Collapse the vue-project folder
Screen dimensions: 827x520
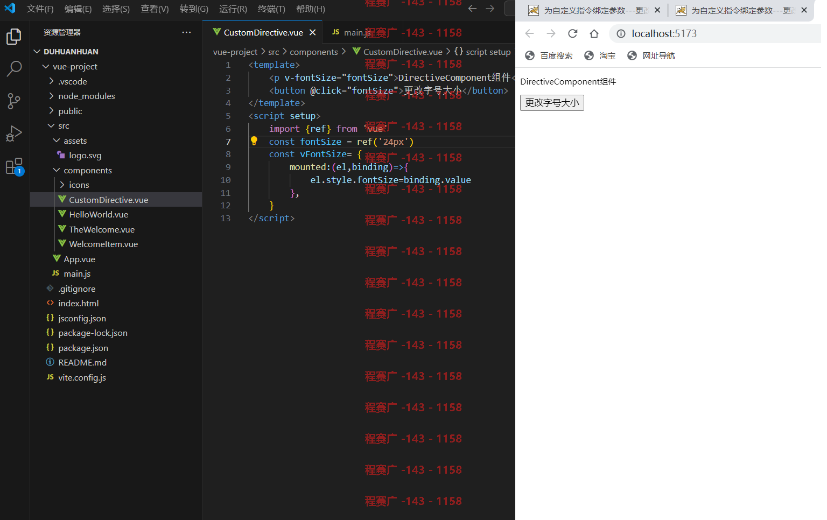[x=116, y=67]
